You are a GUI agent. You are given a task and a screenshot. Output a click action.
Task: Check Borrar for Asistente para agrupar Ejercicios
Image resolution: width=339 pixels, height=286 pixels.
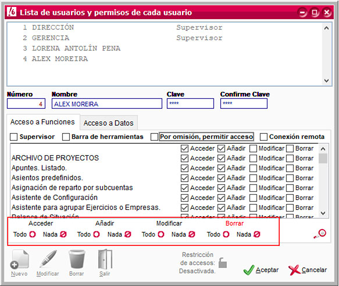pos(290,208)
